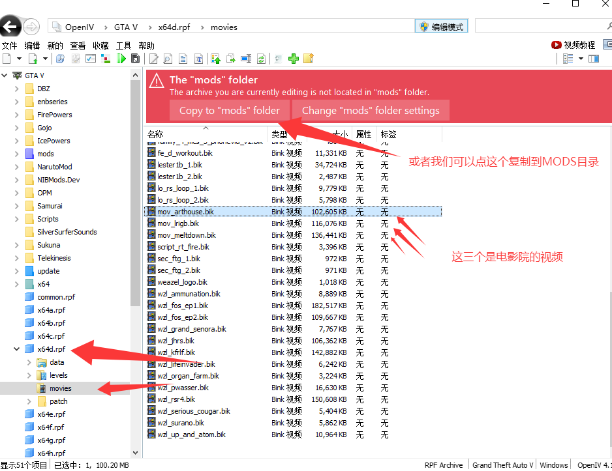Viewport: 612px width, 471px height.
Task: Click the 编辑模式 edit mode button
Action: pyautogui.click(x=441, y=27)
